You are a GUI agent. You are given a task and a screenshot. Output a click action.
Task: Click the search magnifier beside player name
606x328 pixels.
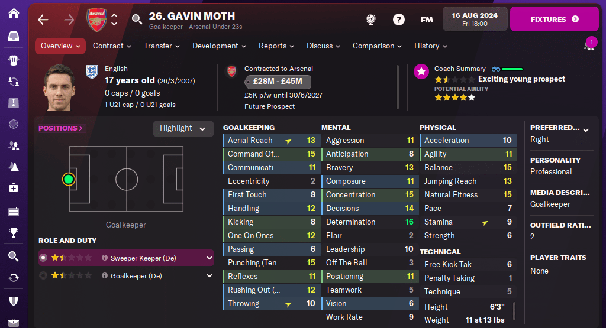137,20
